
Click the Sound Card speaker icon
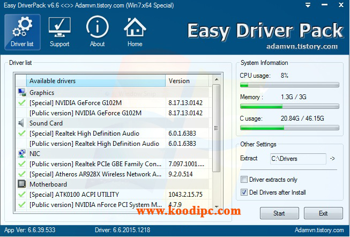coord(21,123)
